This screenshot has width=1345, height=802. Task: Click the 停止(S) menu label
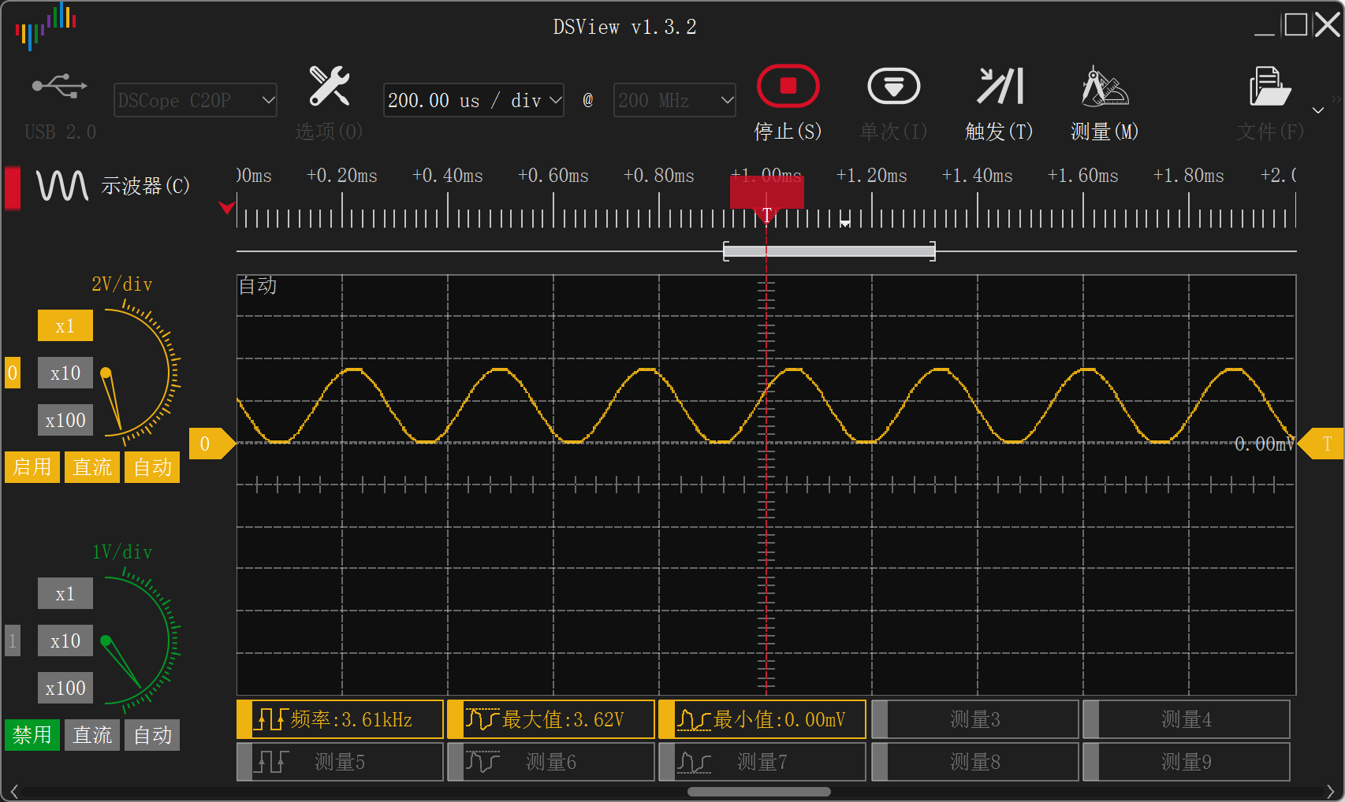tap(788, 132)
